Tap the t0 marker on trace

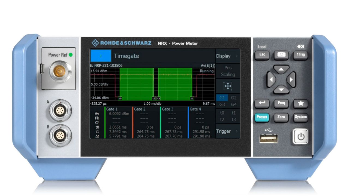tap(120, 98)
